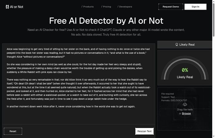This screenshot has width=215, height=138.
Task: Click the AI or Not brand name
Action: [17, 7]
